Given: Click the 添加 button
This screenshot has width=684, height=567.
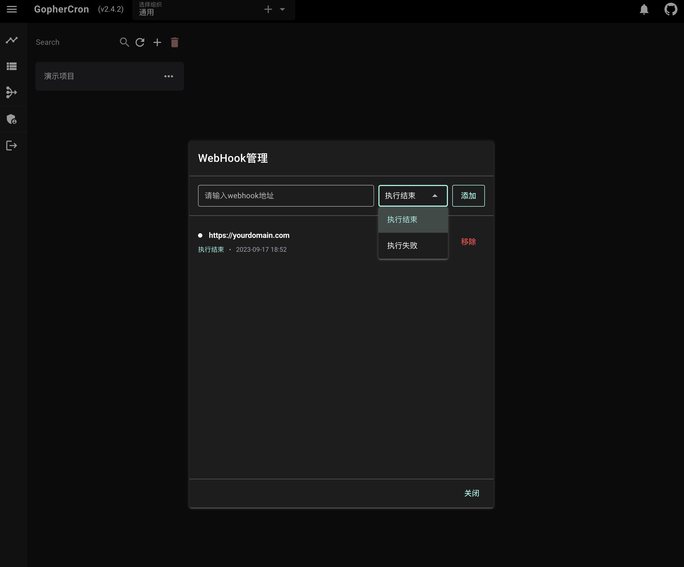Looking at the screenshot, I should tap(468, 196).
